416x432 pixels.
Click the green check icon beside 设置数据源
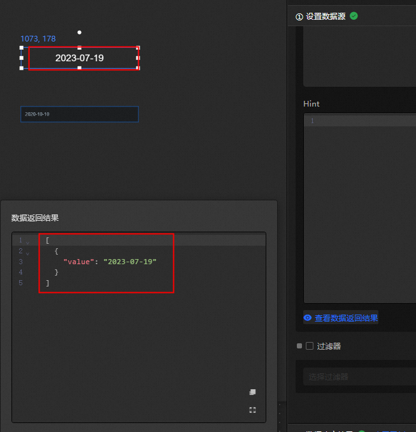(354, 16)
